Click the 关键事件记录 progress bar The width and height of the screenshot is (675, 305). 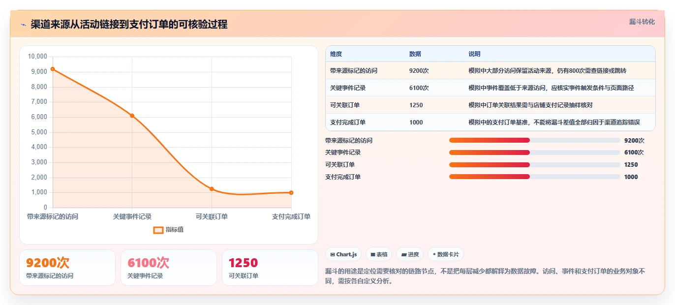[x=535, y=152]
